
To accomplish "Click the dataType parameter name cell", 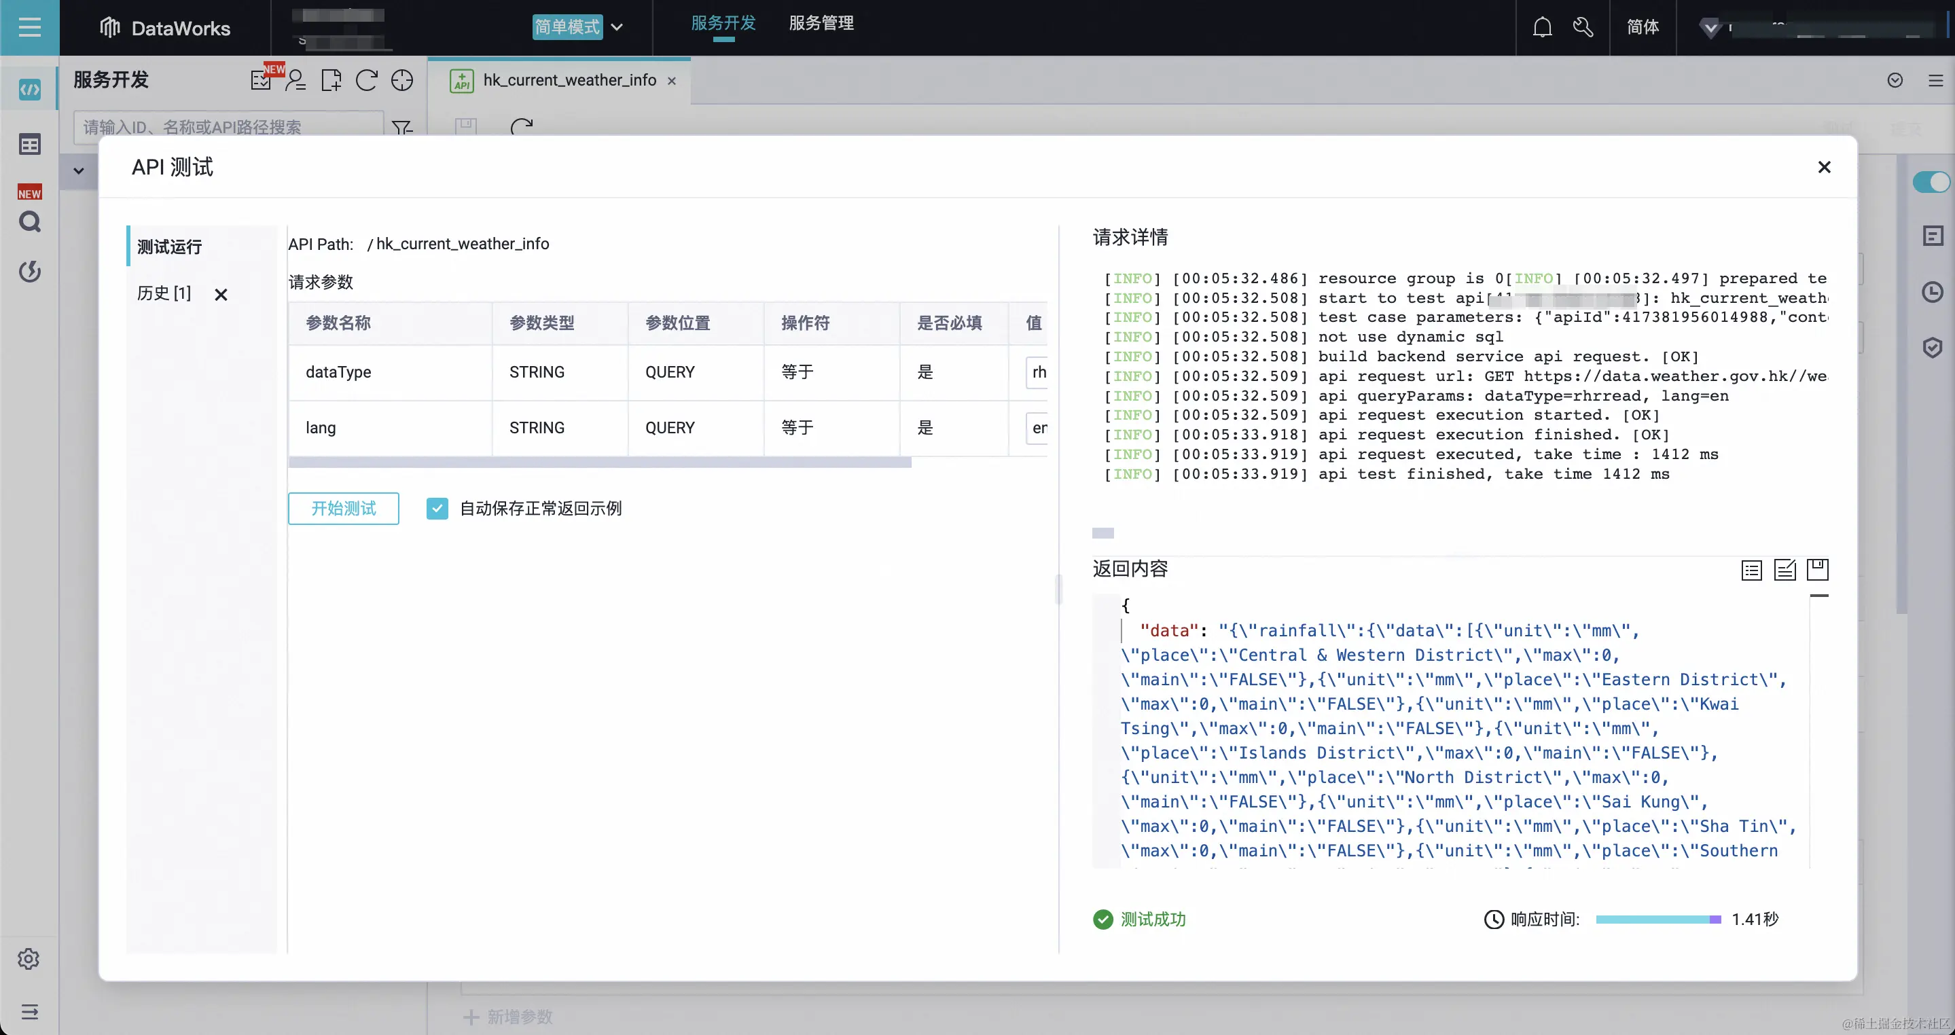I will (x=390, y=373).
